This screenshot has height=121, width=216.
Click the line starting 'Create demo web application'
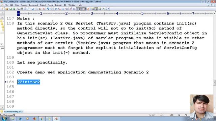[83, 72]
